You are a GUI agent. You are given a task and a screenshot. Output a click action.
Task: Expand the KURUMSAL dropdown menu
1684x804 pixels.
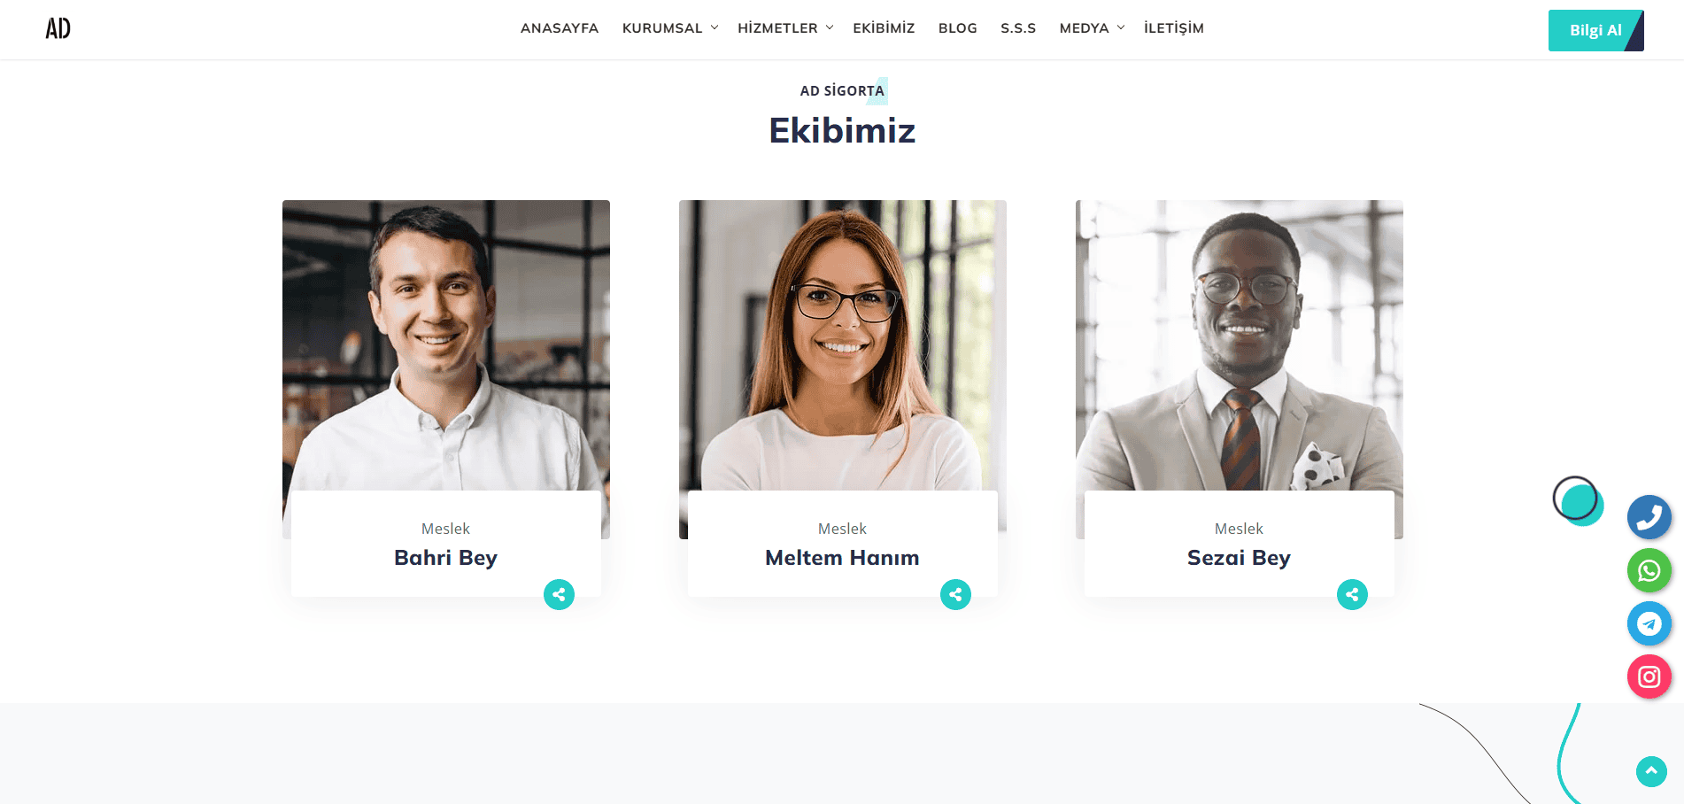(670, 28)
